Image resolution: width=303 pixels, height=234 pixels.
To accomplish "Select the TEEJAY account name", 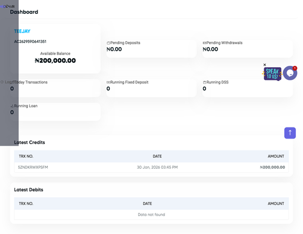I will coord(22,31).
